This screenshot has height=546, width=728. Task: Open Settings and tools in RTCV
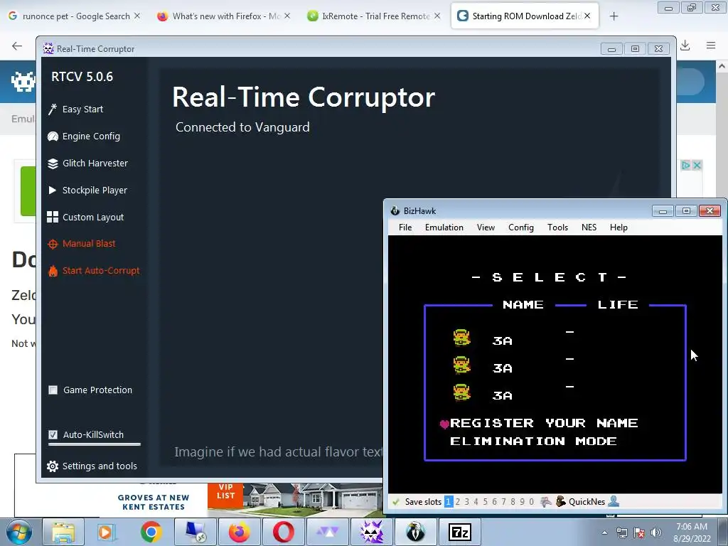(x=92, y=466)
